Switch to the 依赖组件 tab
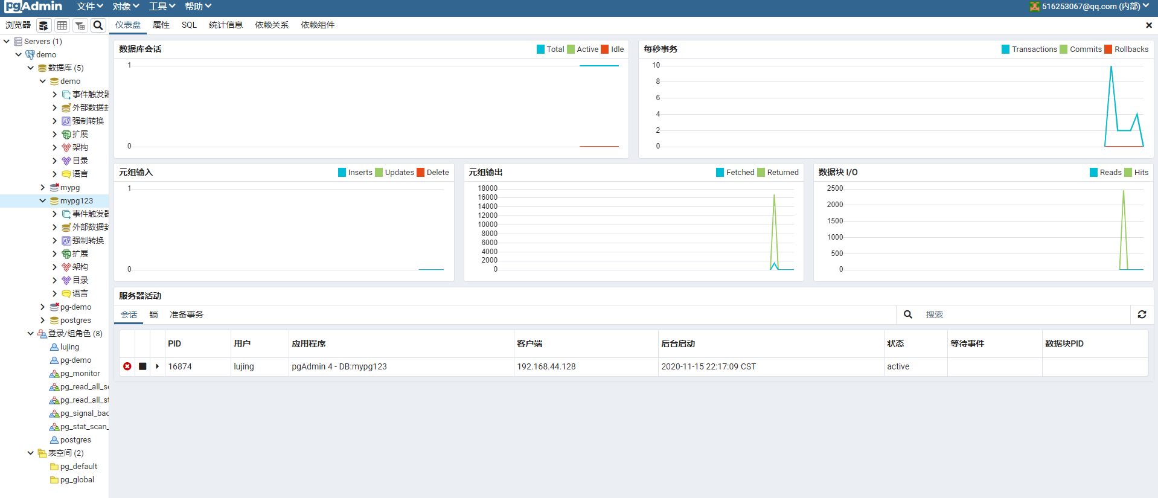1158x498 pixels. (318, 25)
